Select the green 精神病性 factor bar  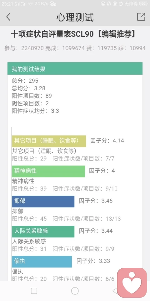(48, 171)
